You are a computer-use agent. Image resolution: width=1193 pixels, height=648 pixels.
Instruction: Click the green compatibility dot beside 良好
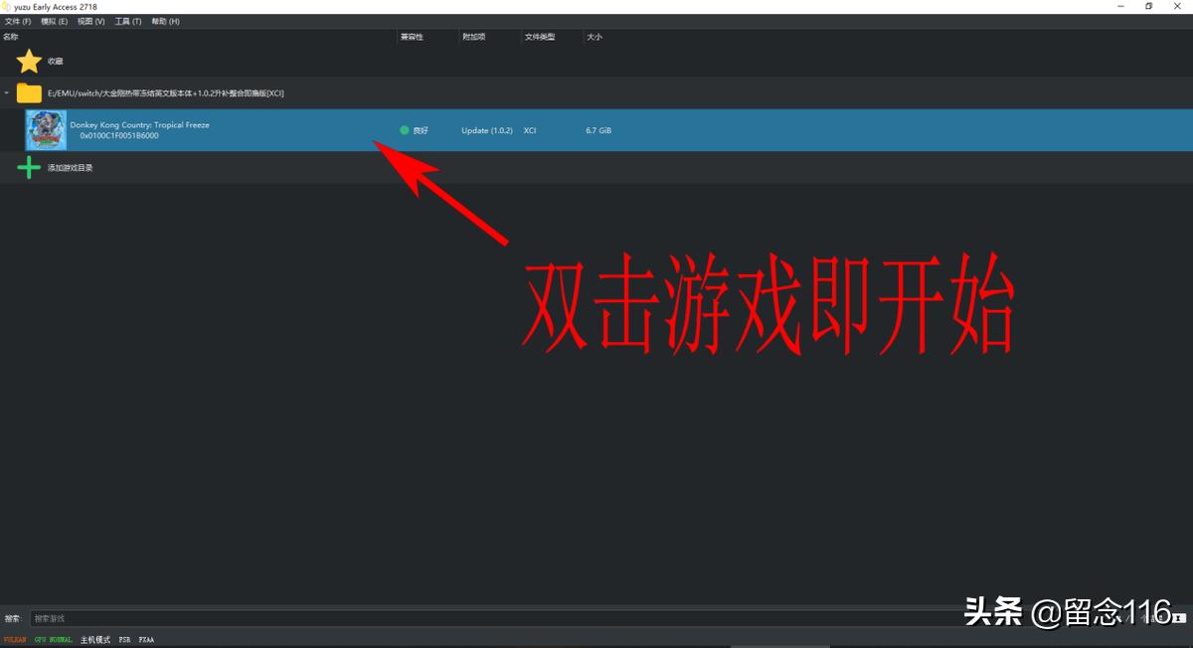click(402, 129)
